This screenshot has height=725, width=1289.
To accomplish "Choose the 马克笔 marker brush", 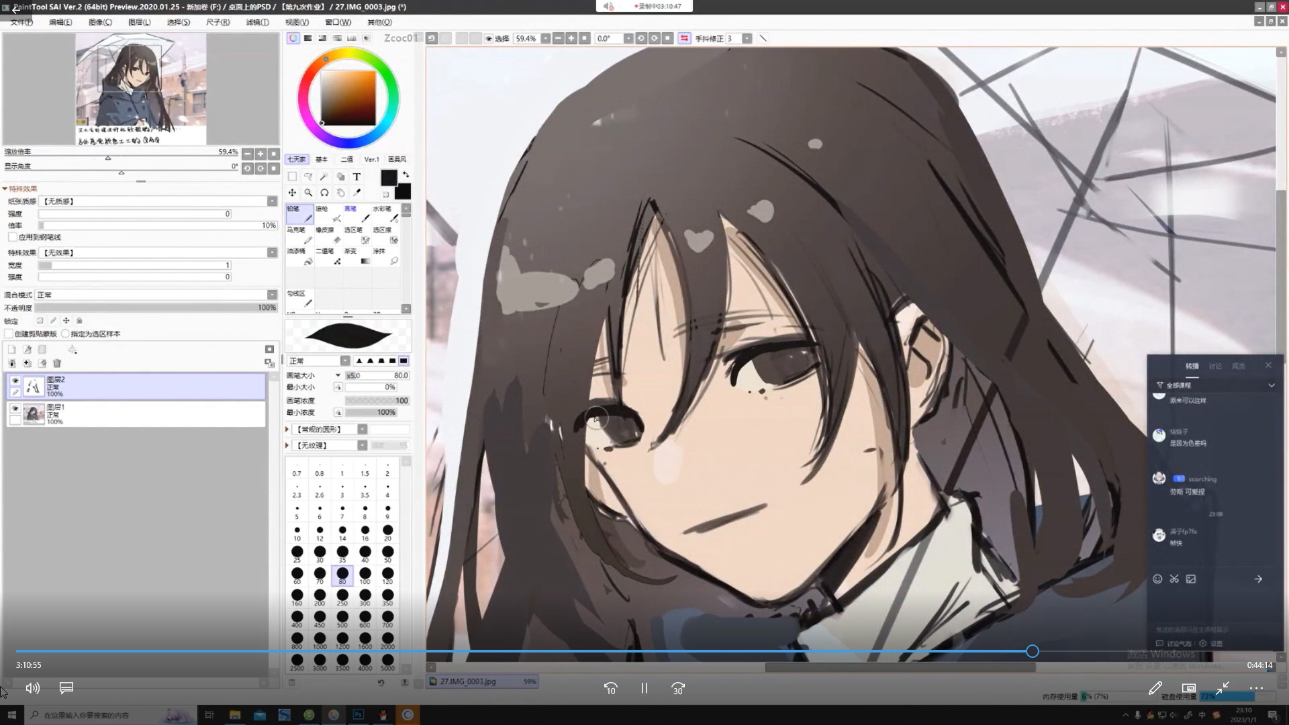I will pyautogui.click(x=299, y=235).
